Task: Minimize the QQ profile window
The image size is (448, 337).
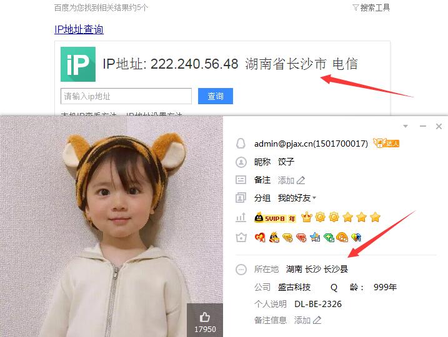Action: [x=423, y=126]
